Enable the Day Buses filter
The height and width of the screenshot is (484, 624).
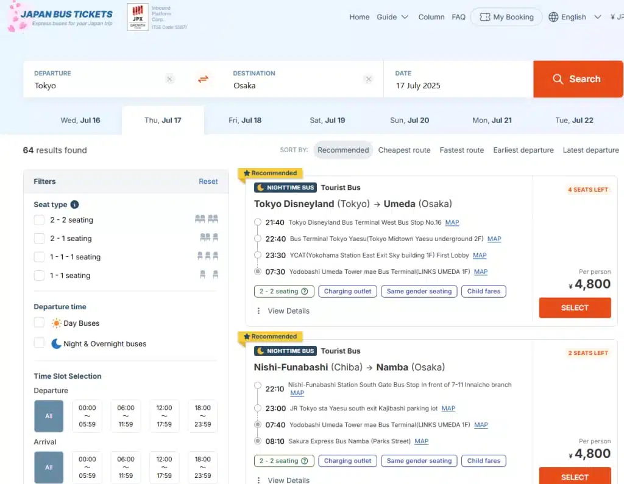click(39, 323)
